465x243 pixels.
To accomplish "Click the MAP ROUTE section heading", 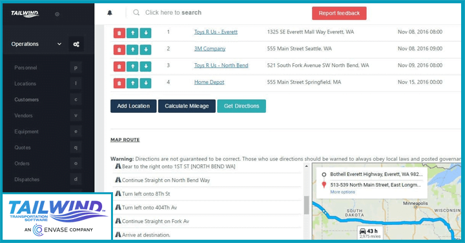I will click(125, 140).
